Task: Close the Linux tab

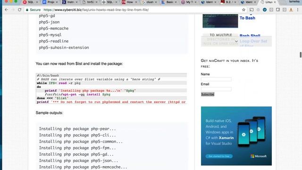Action: 275,2
